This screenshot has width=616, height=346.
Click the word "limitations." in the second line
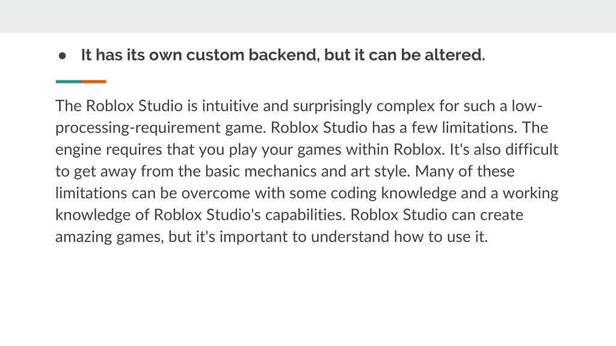479,127
